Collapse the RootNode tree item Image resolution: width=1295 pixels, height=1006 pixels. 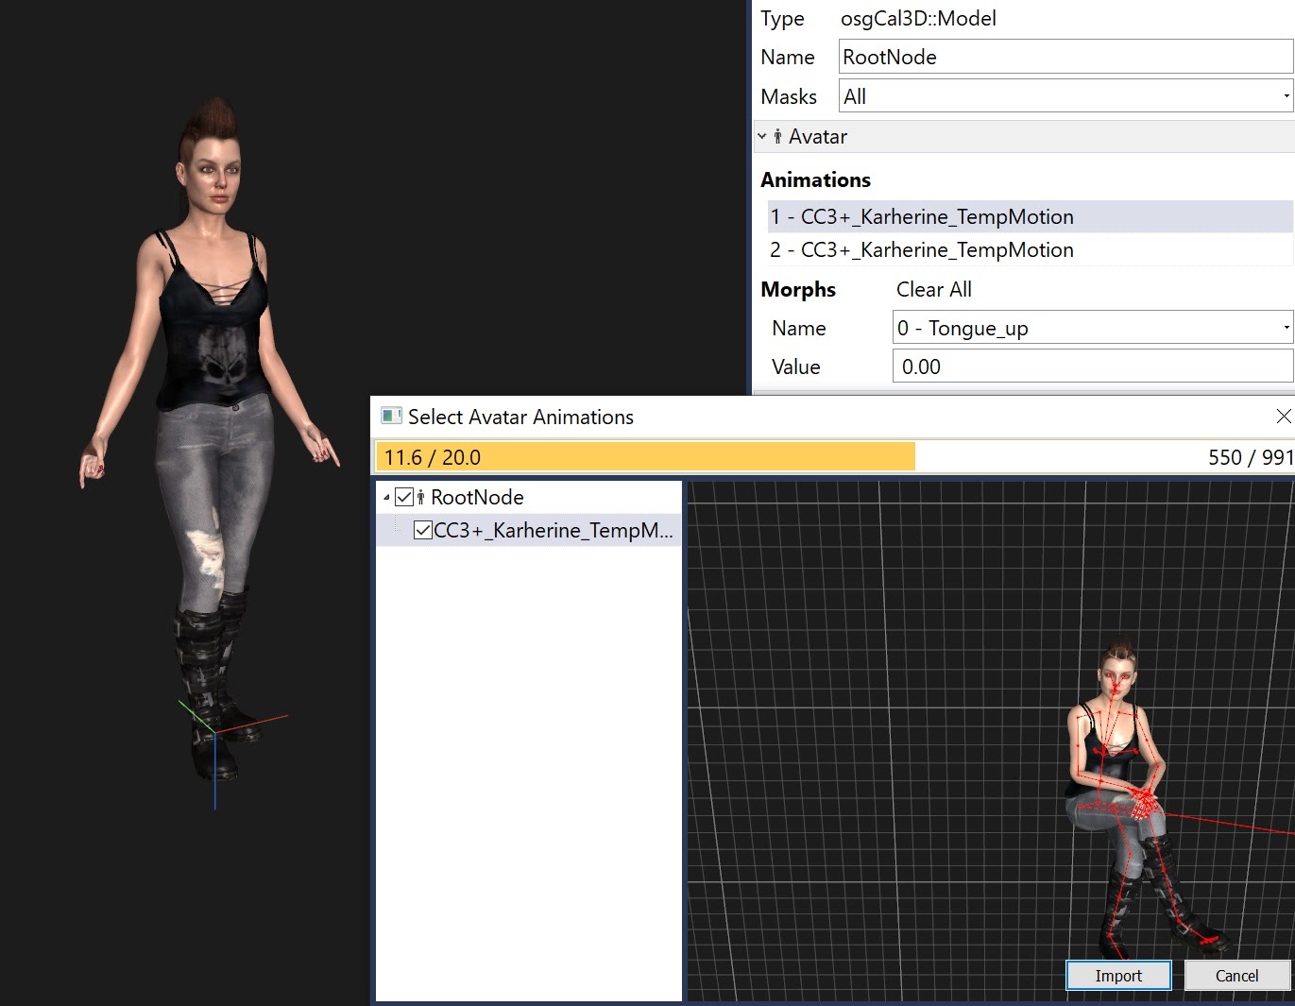[386, 497]
